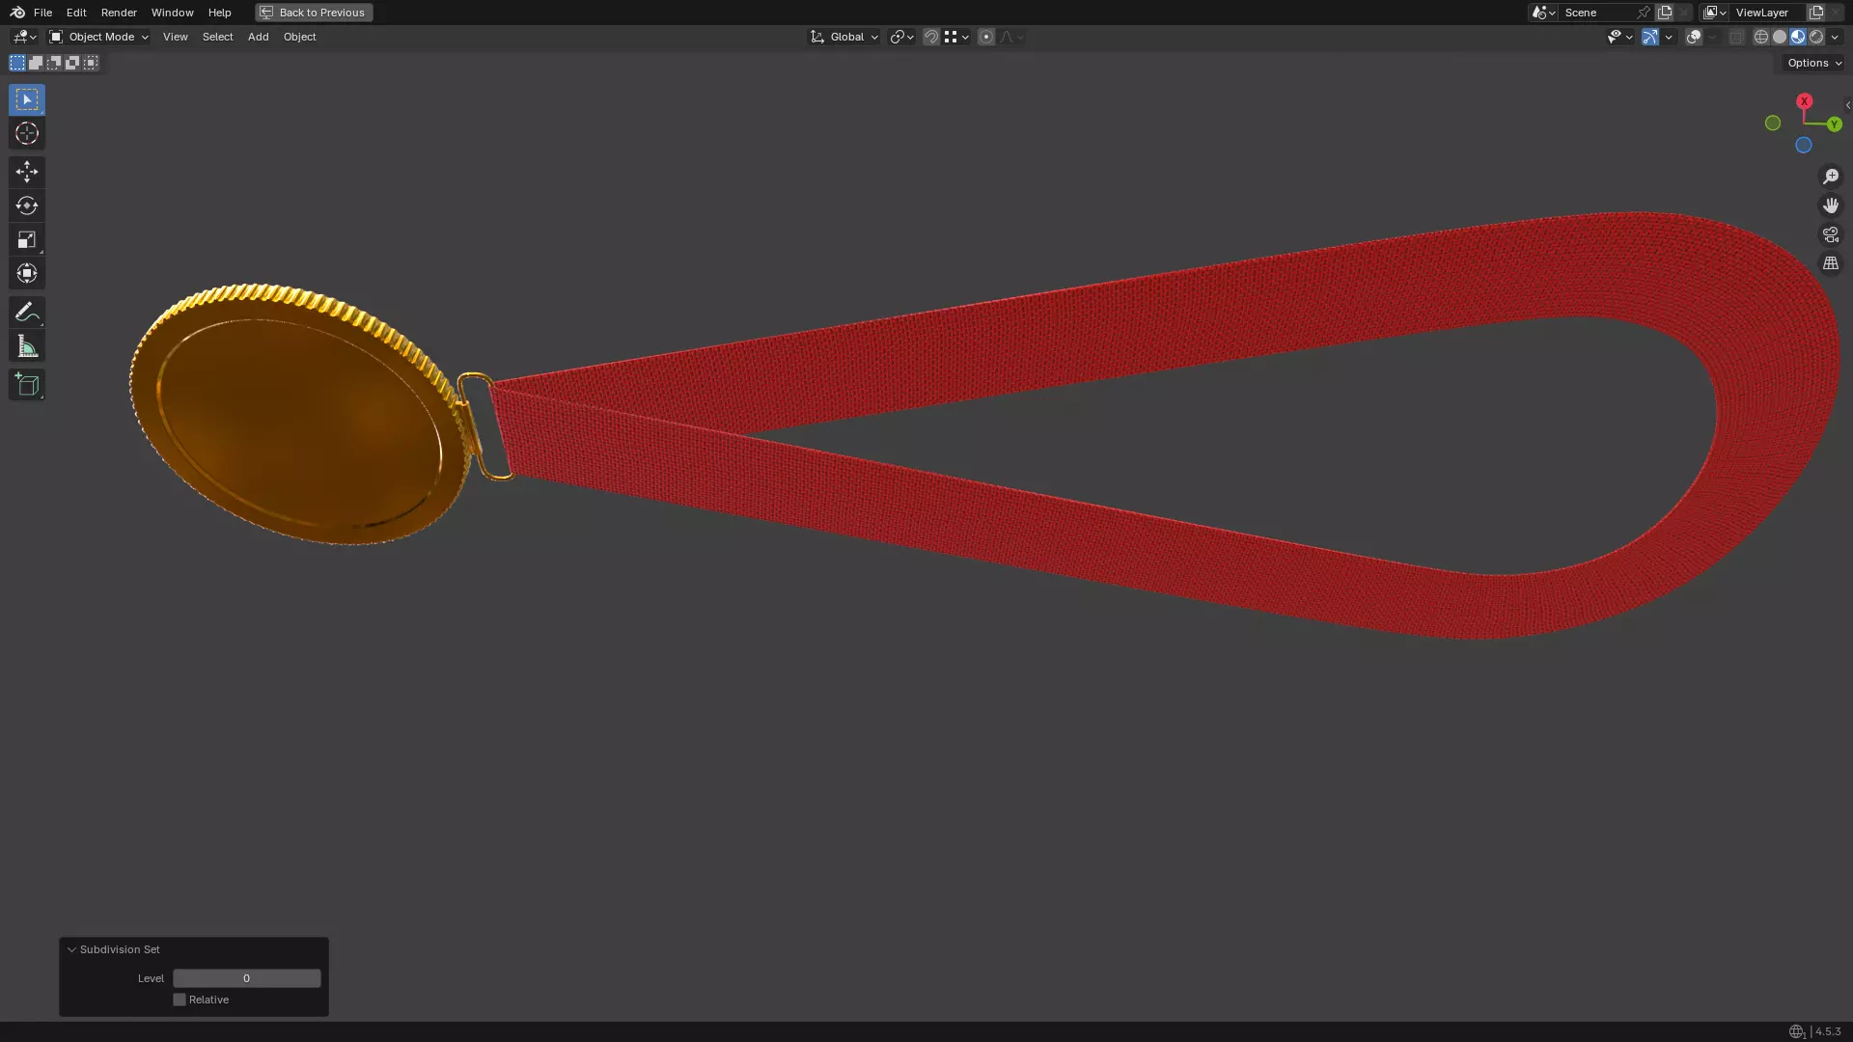This screenshot has width=1853, height=1042.
Task: Open the viewport Select menu
Action: 217,37
